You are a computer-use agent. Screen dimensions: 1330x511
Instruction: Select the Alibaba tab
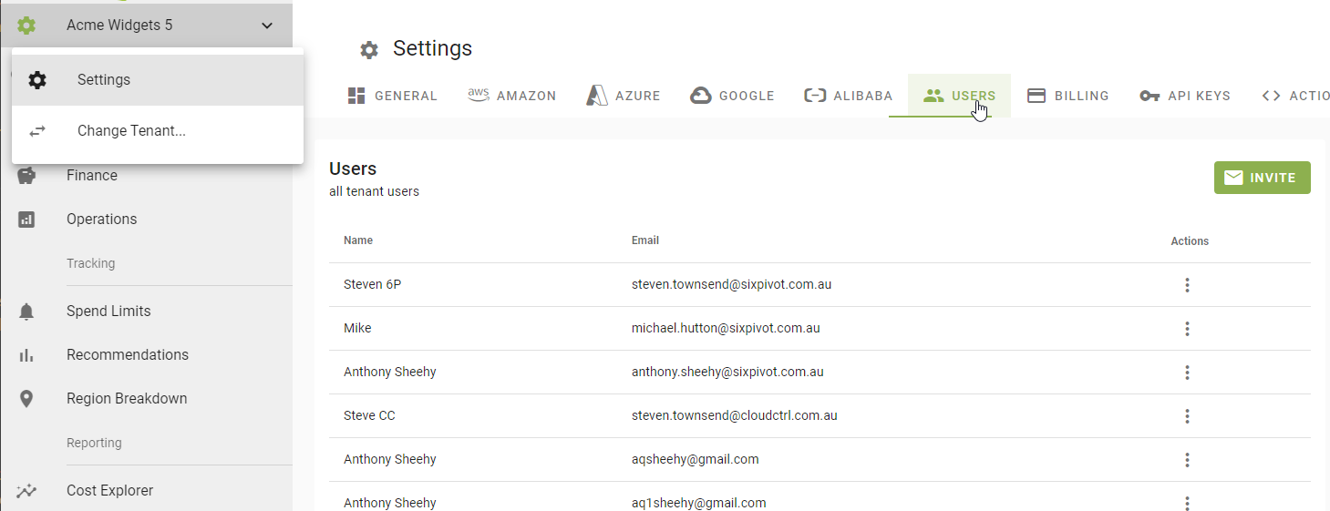click(x=849, y=96)
